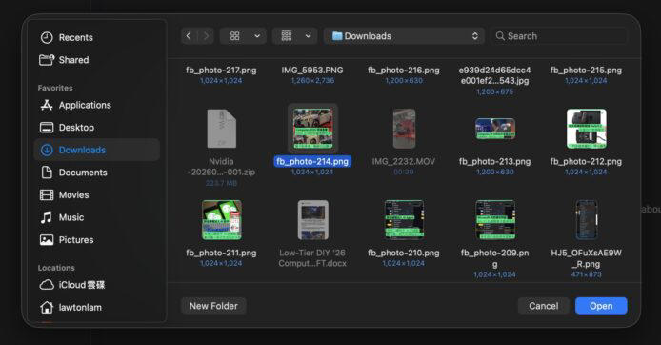Click the e939d24d65dcc4...543.jpg file name
Image resolution: width=661 pixels, height=345 pixels.
tap(495, 75)
